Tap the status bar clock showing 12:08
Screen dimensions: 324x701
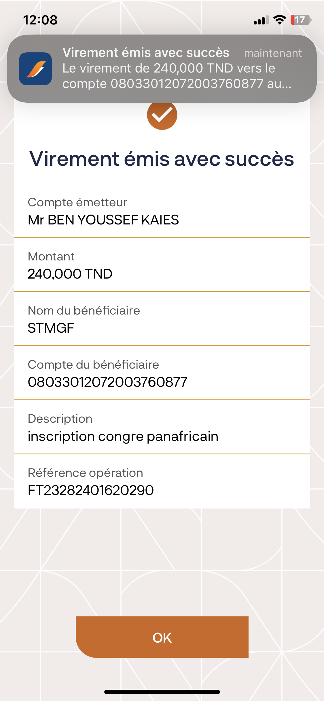click(x=40, y=20)
